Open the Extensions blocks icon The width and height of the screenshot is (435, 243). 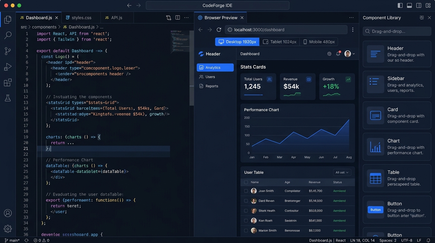pos(8,83)
